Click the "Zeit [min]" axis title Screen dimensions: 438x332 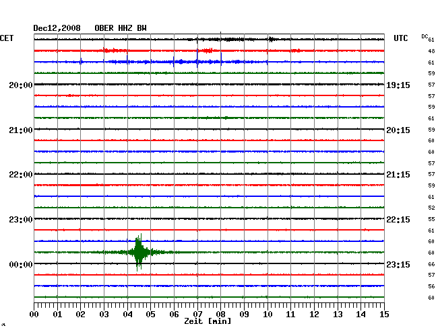point(208,321)
